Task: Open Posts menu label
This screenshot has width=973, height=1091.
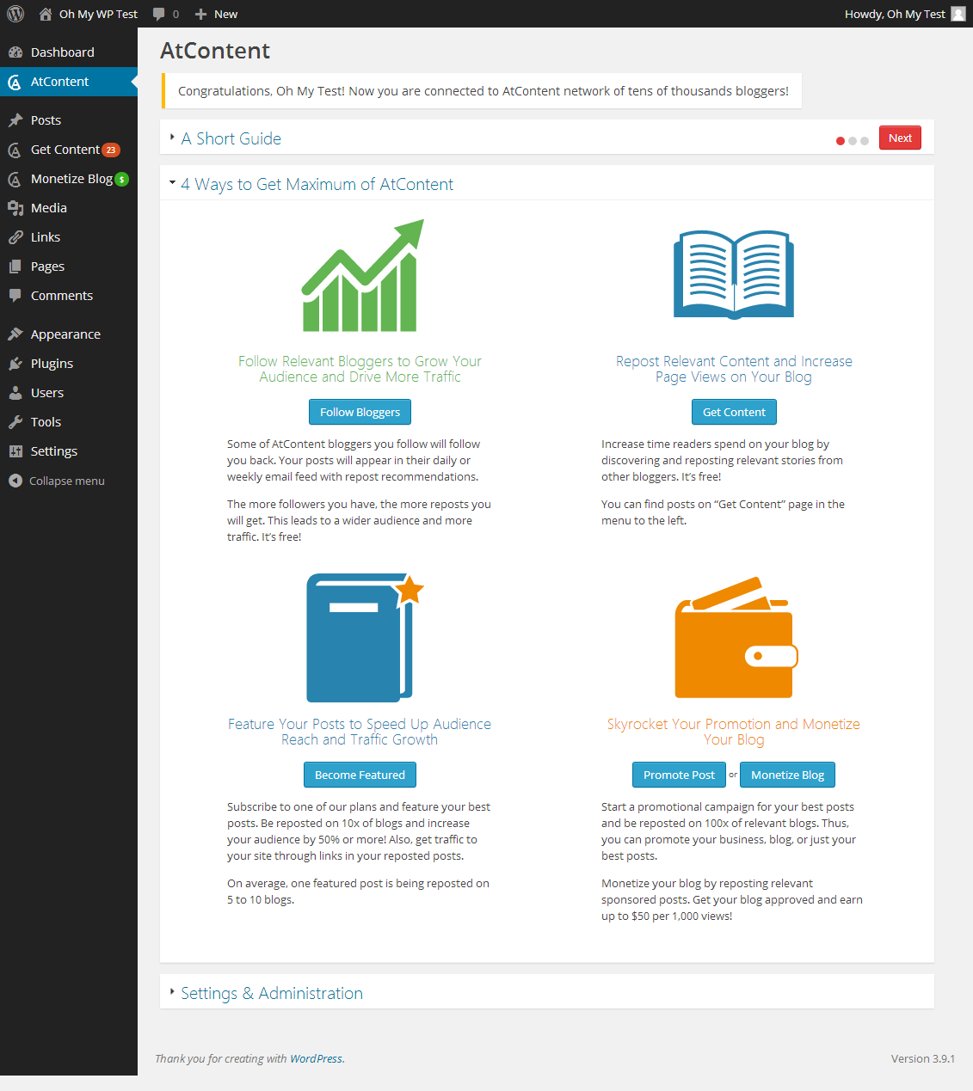Action: [46, 120]
